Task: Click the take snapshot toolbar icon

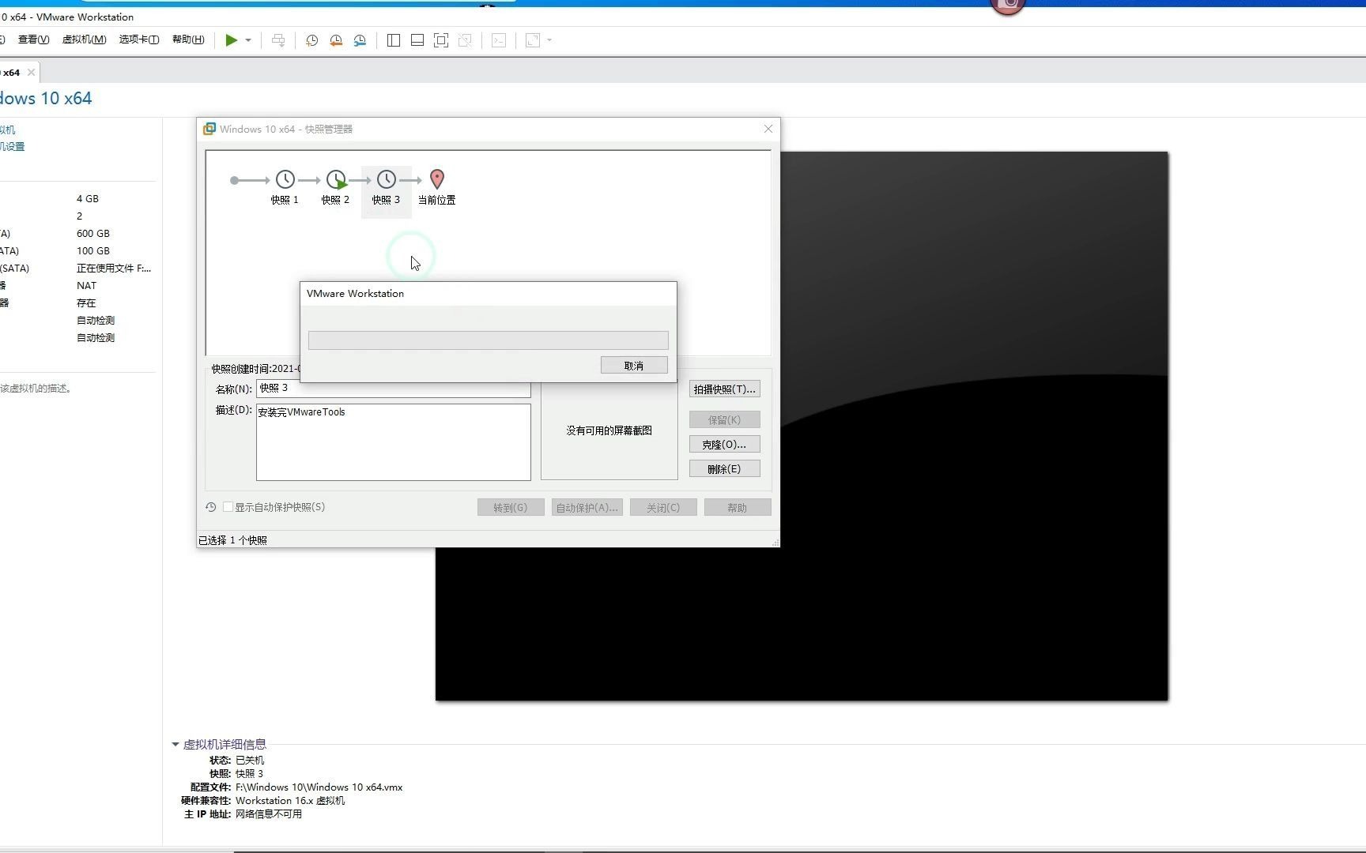Action: point(312,40)
